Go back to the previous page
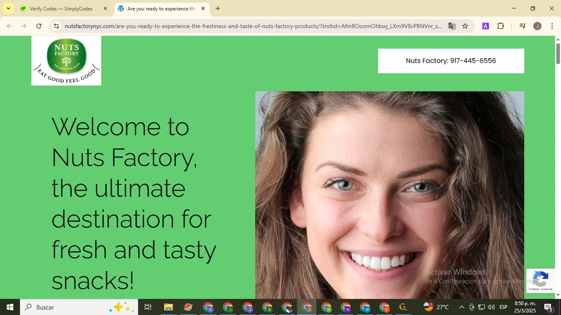Image resolution: width=561 pixels, height=315 pixels. point(9,26)
